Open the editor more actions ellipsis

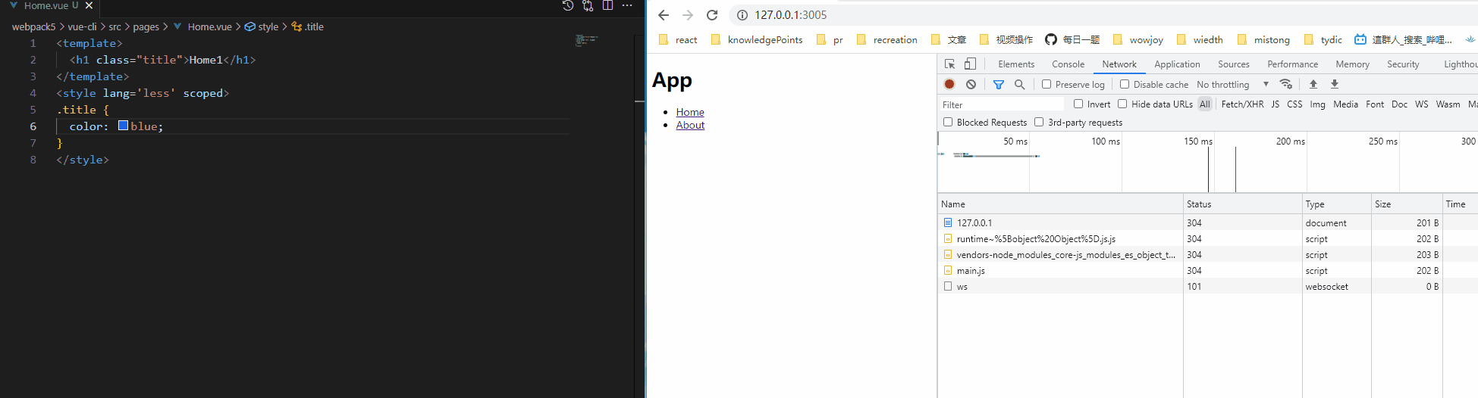coord(627,5)
